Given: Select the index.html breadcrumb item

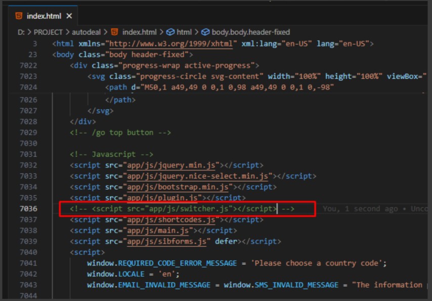Looking at the screenshot, I should tap(139, 32).
